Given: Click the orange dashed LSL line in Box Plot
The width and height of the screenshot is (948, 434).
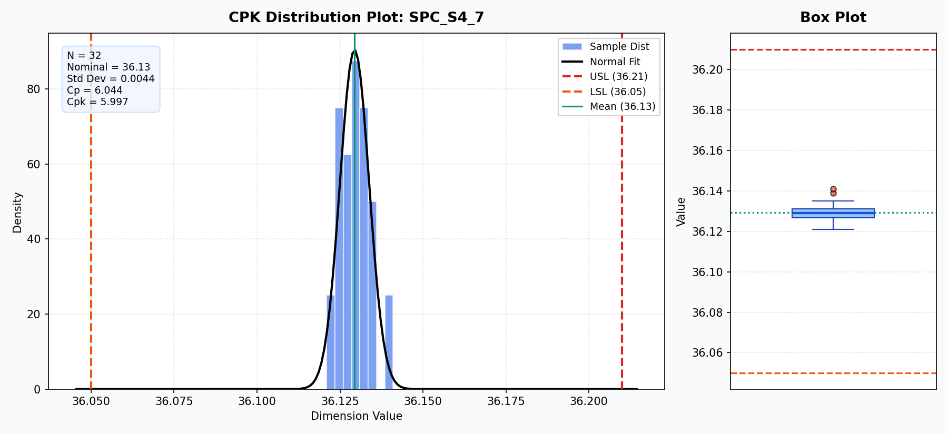Looking at the screenshot, I should [833, 373].
